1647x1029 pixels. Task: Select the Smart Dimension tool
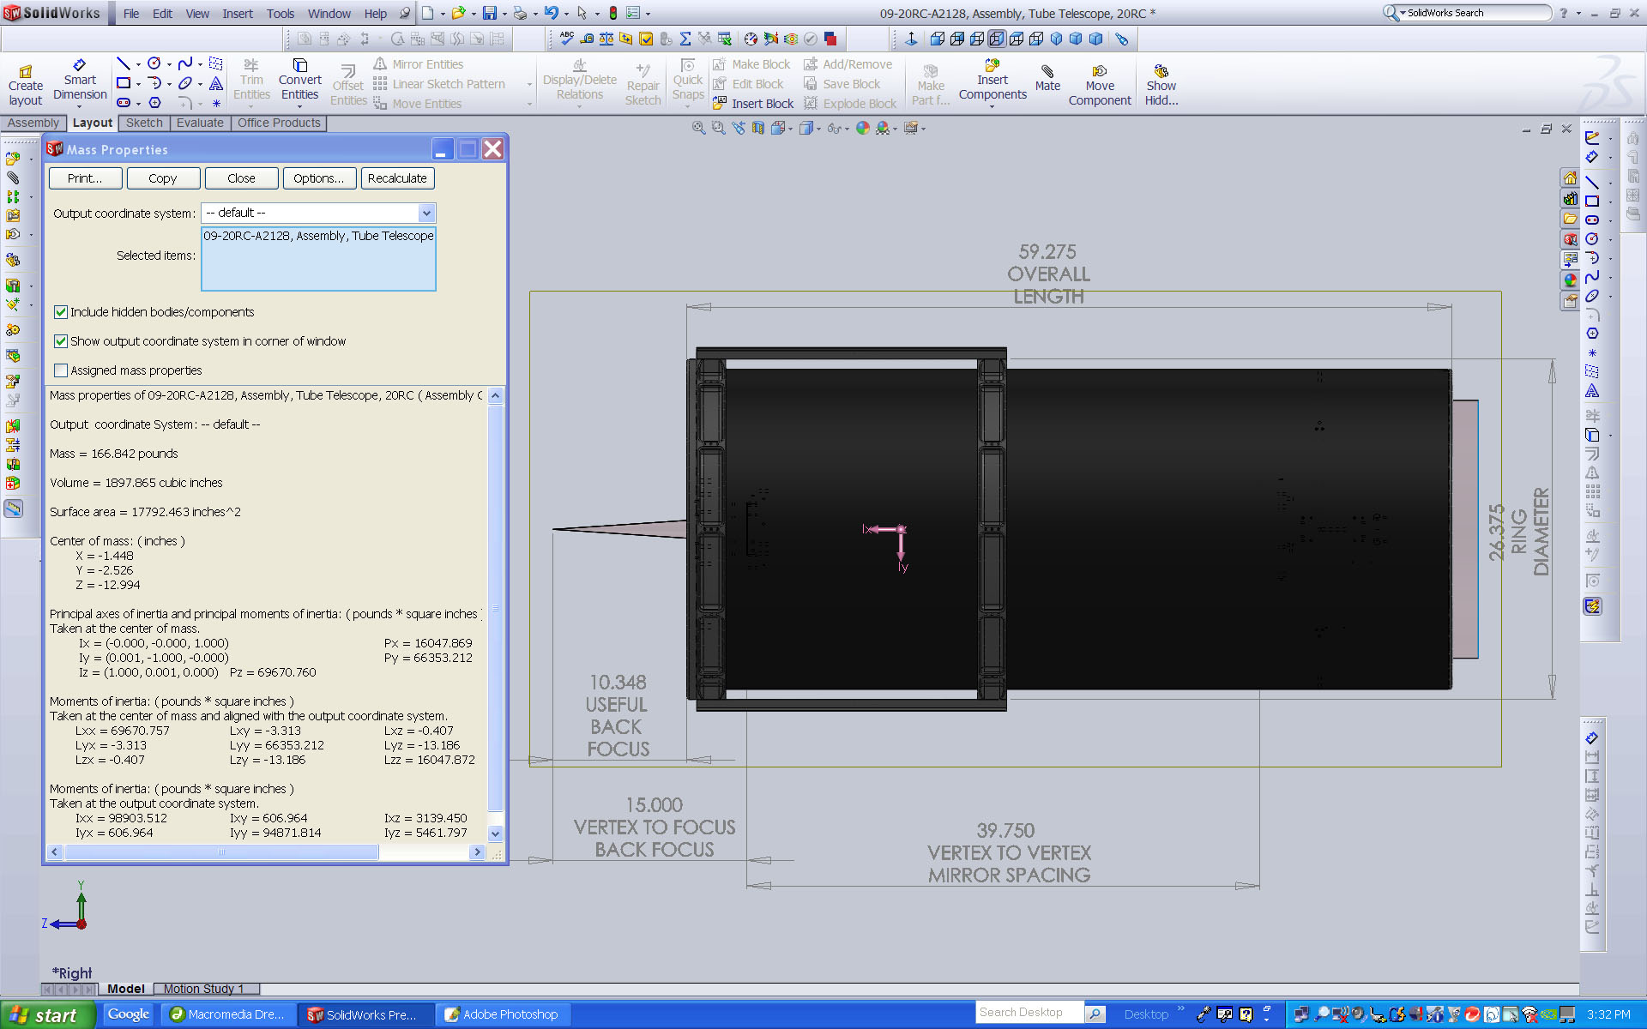pyautogui.click(x=80, y=80)
